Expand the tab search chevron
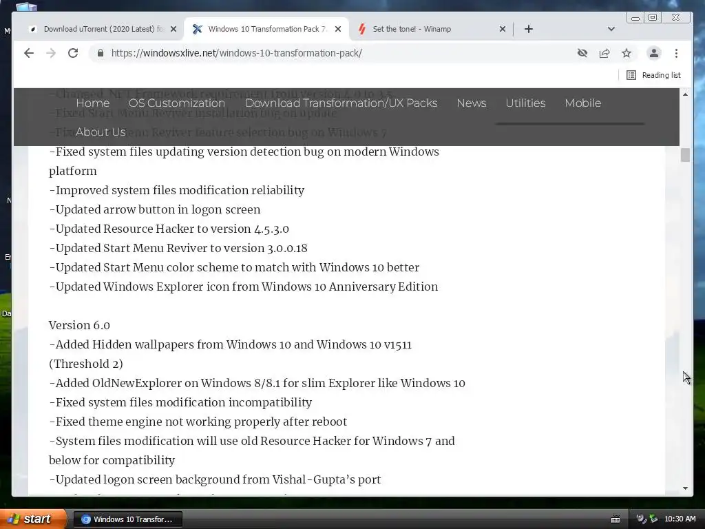705x529 pixels. coord(611,29)
